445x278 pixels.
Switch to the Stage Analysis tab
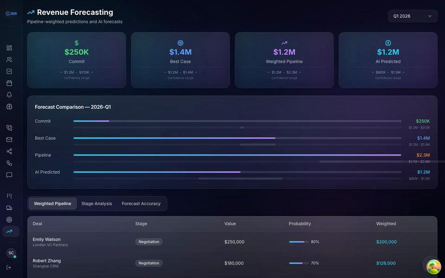pos(96,203)
